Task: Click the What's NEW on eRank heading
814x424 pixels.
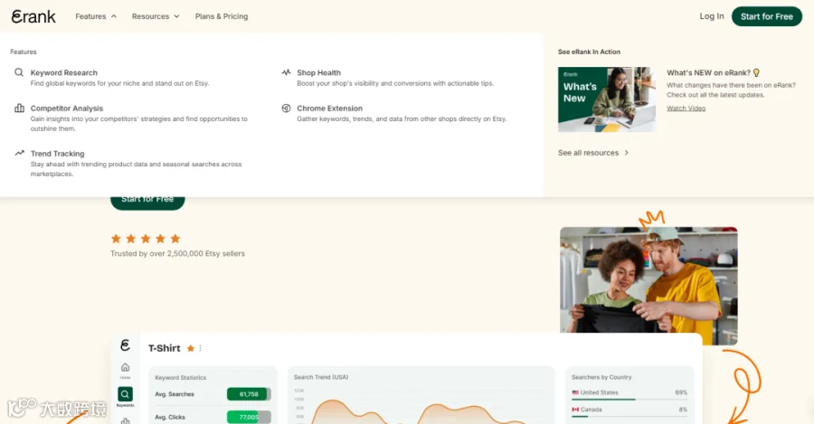Action: [x=708, y=72]
